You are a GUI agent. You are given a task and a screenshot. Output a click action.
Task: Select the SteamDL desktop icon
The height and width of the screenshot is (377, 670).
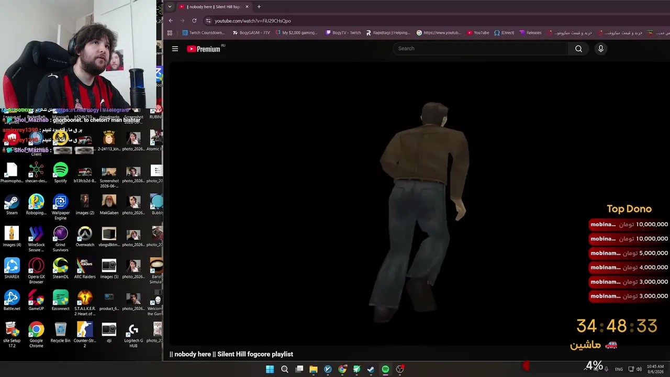[60, 269]
